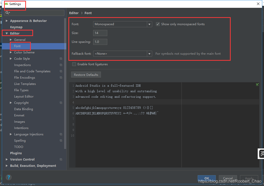The width and height of the screenshot is (264, 186).
Task: Select Plugins in settings tree
Action: (16, 153)
